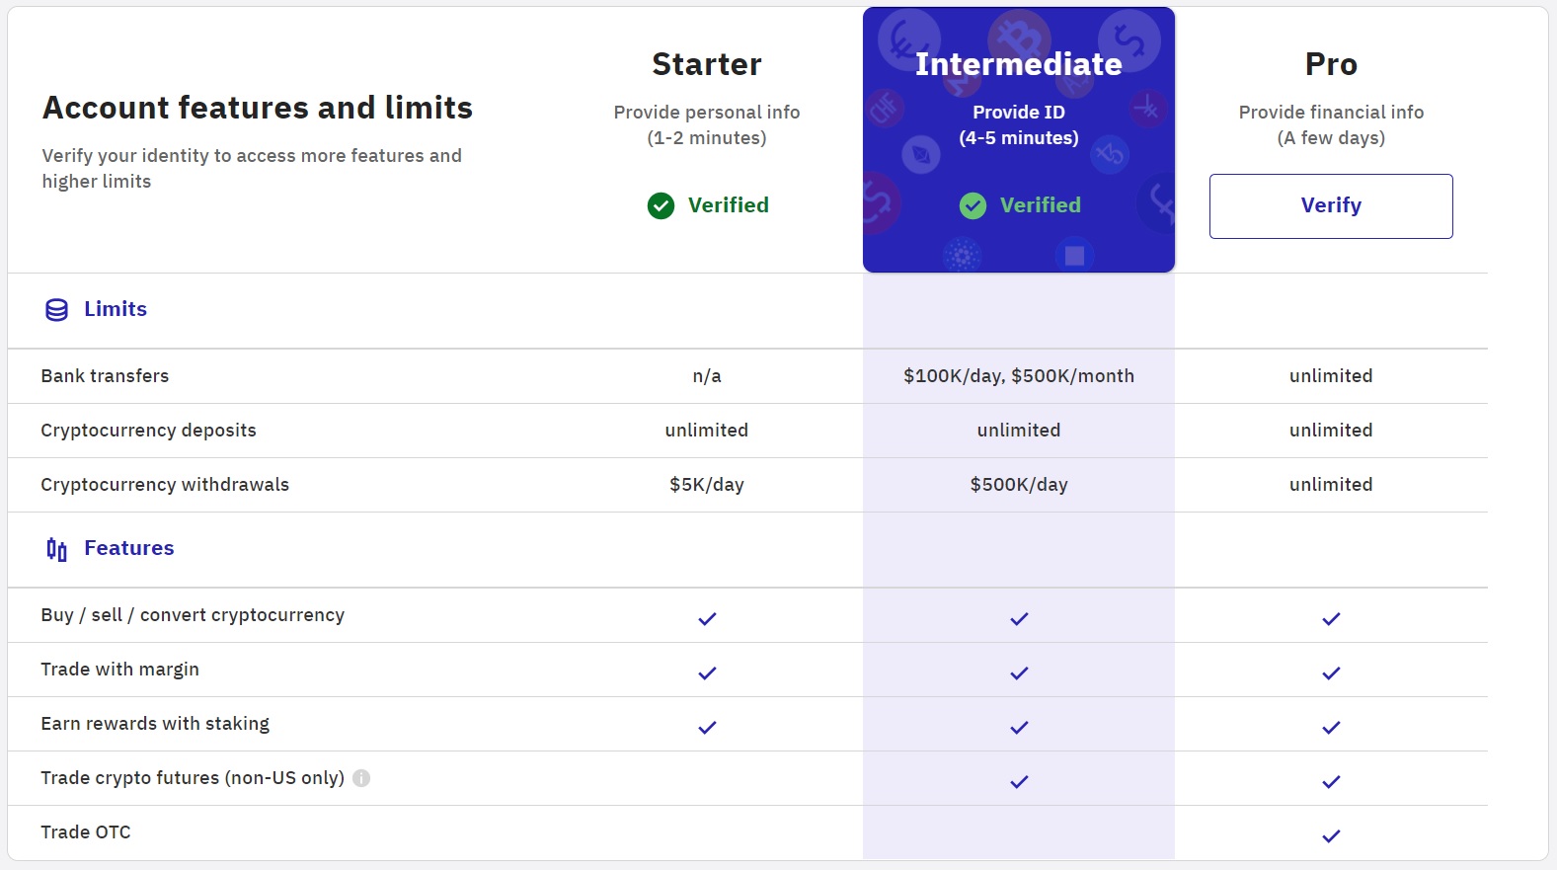This screenshot has width=1557, height=870.
Task: Click the Verified check icon under Intermediate
Action: coord(973,205)
